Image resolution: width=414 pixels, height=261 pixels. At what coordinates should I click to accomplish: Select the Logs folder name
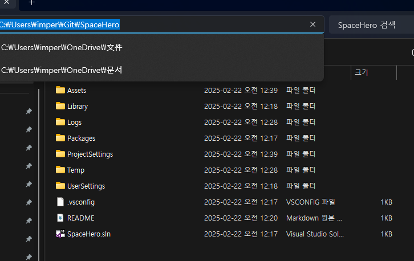click(x=74, y=123)
